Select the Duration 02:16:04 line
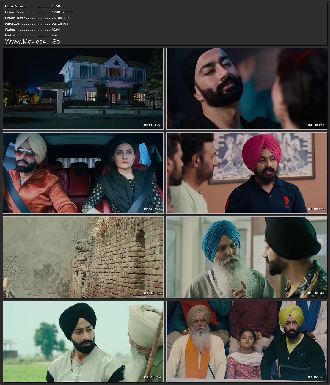330x385 pixels. 36,23
